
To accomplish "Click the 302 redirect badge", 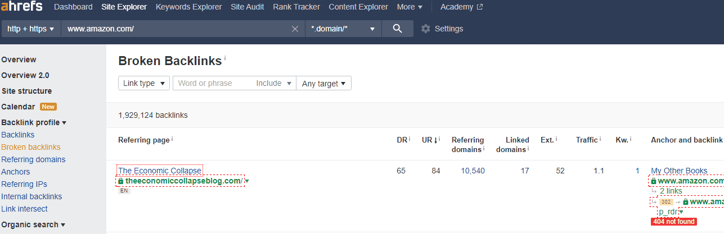I will (x=666, y=201).
